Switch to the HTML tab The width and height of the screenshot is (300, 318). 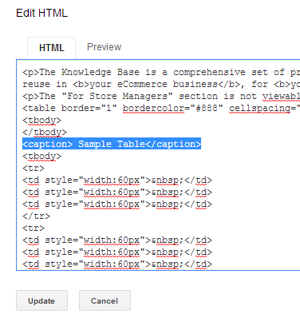(52, 48)
